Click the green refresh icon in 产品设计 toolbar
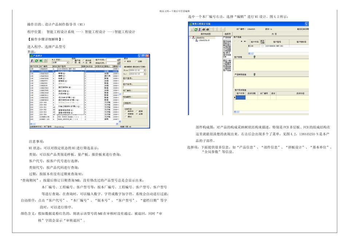The image size is (346, 244). pyautogui.click(x=36, y=61)
